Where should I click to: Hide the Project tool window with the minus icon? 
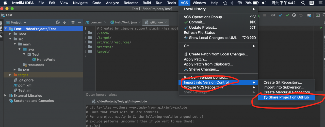80,22
